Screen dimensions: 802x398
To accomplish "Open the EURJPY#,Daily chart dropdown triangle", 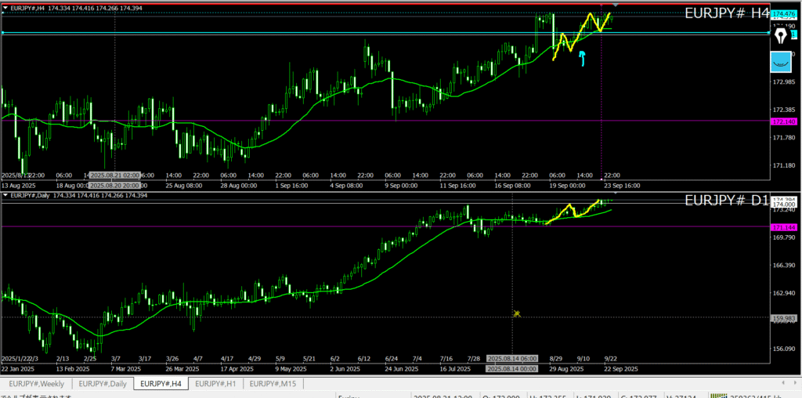I will pos(6,195).
